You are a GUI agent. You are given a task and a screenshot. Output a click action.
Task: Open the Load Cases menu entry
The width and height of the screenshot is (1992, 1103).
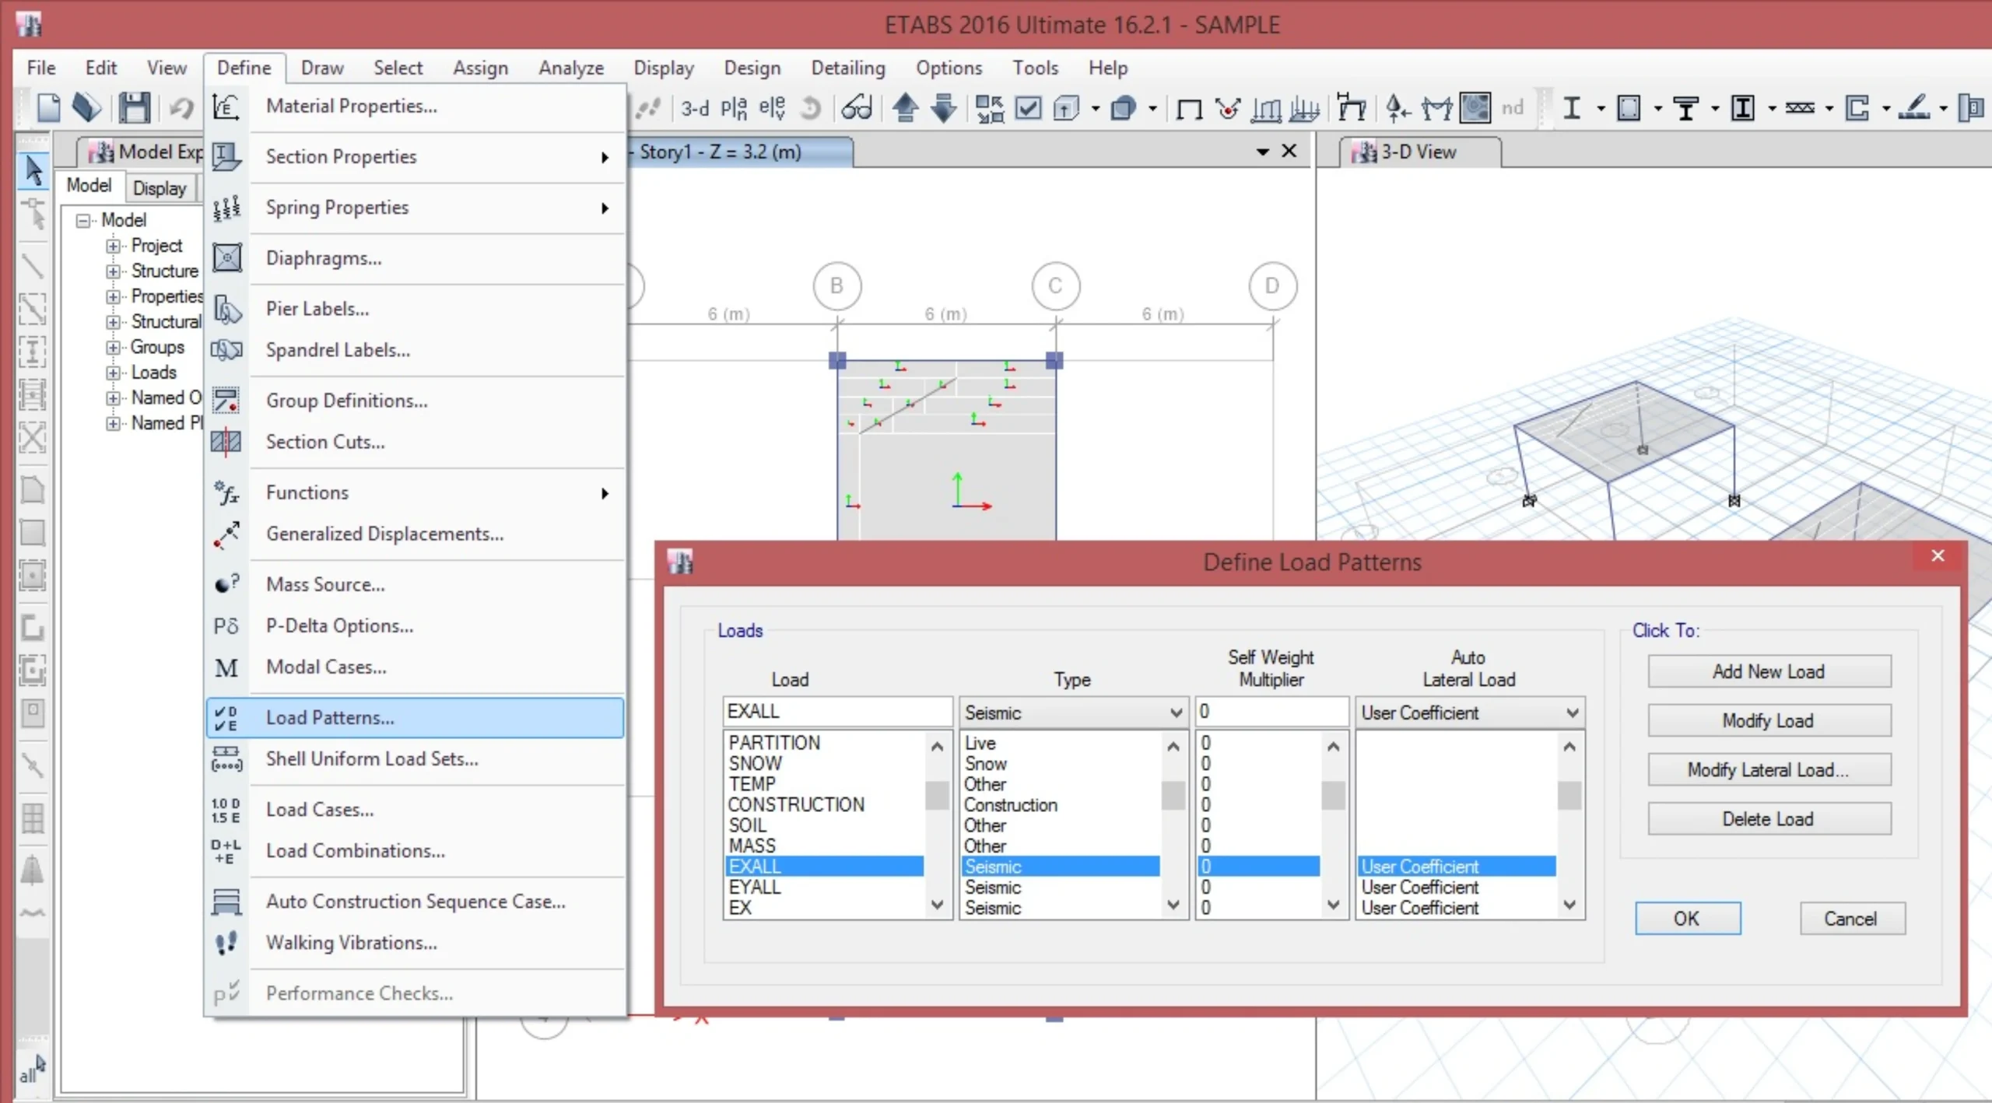[320, 810]
